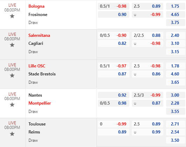Screen dimensions: 186x147
Task: Choose Reims win odds 2.54
Action: pyautogui.click(x=176, y=132)
